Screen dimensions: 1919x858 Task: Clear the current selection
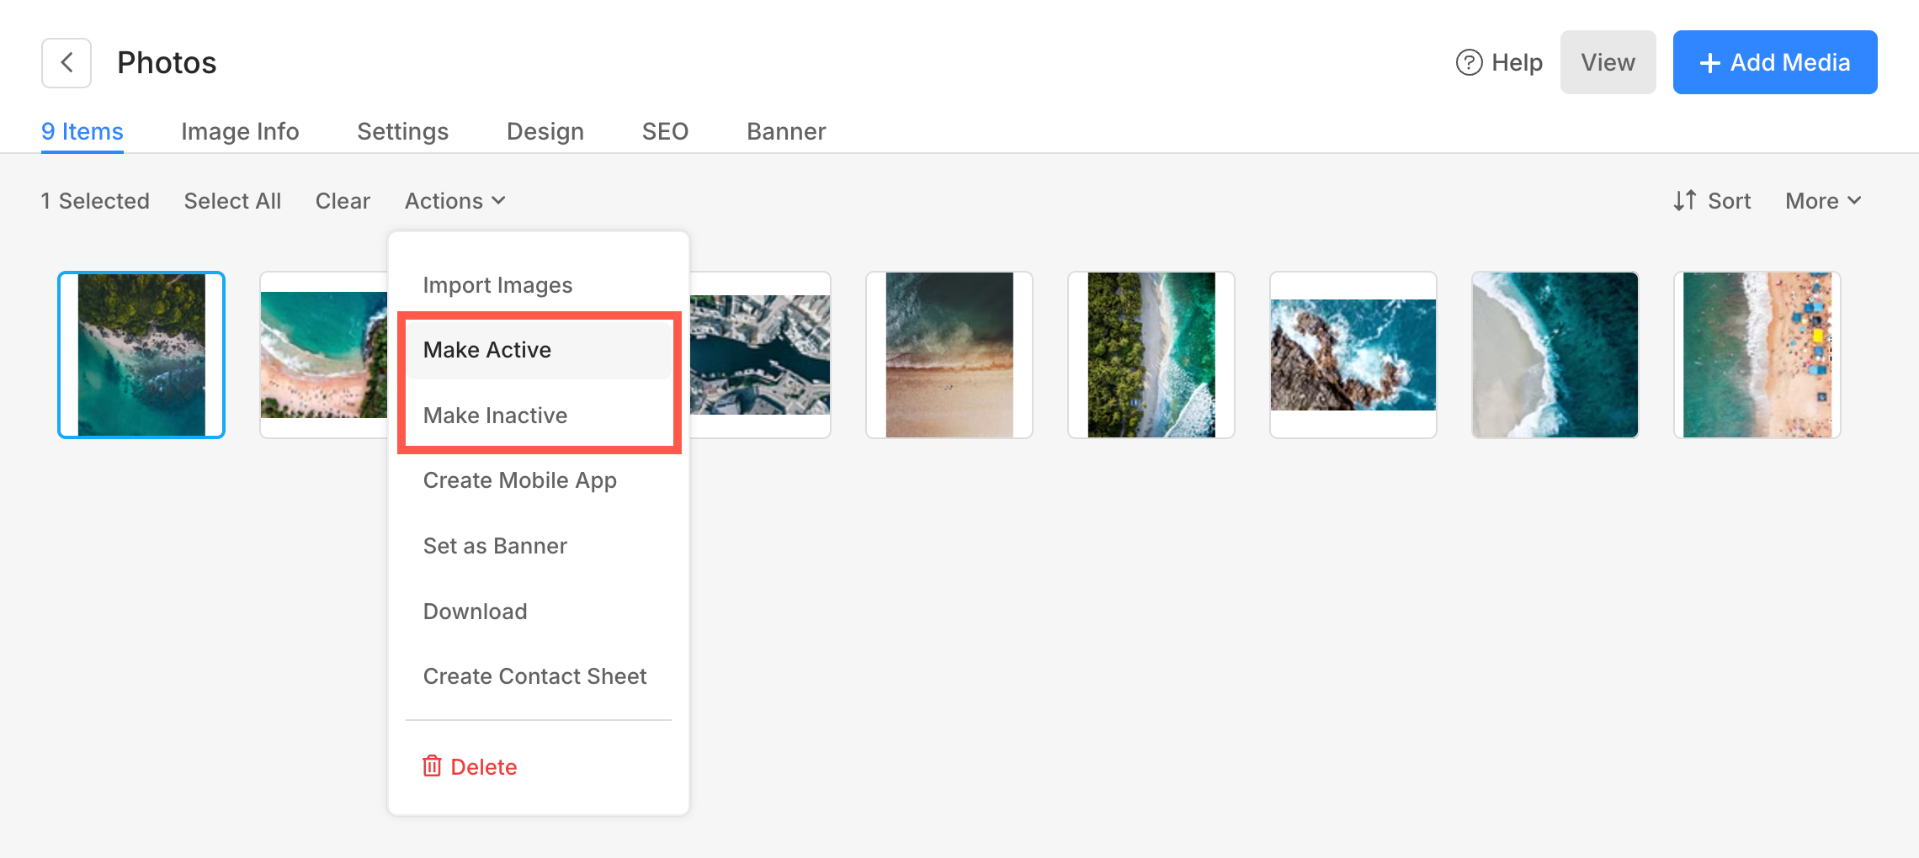pyautogui.click(x=343, y=201)
